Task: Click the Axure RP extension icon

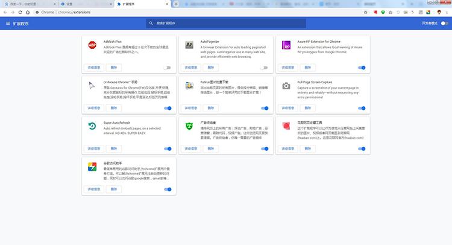Action: click(x=286, y=45)
